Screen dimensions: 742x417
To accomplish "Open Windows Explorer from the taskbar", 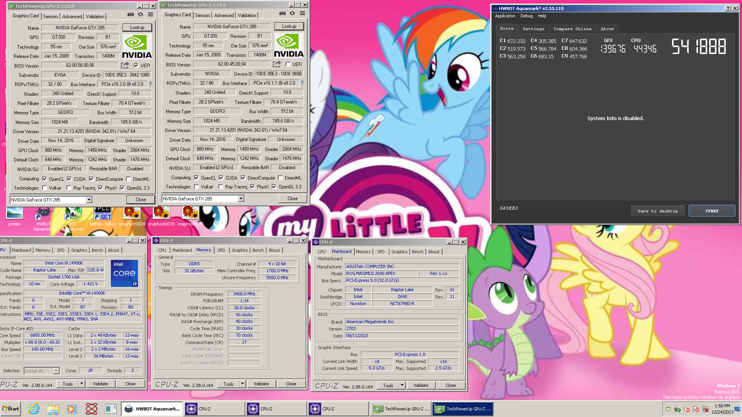I will coord(53,409).
